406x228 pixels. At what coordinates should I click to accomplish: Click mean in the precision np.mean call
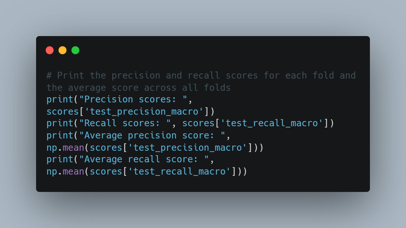[73, 147]
